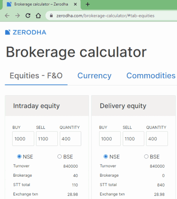Viewport: 177px width, 199px height.
Task: Switch to the Commodities tab
Action: tap(151, 76)
